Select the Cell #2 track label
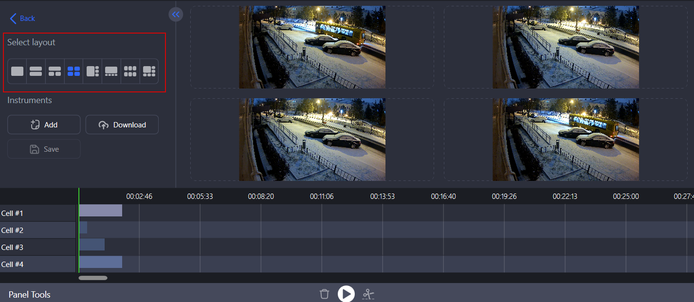 [13, 230]
